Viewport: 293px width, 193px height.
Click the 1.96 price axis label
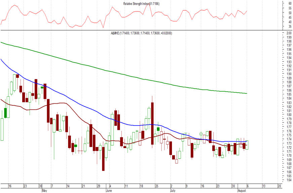tap(289, 49)
